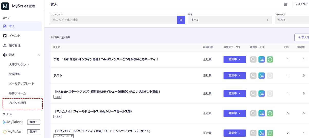The image size is (309, 138).
Task: Click the blue search magnifier button
Action: click(x=181, y=20)
